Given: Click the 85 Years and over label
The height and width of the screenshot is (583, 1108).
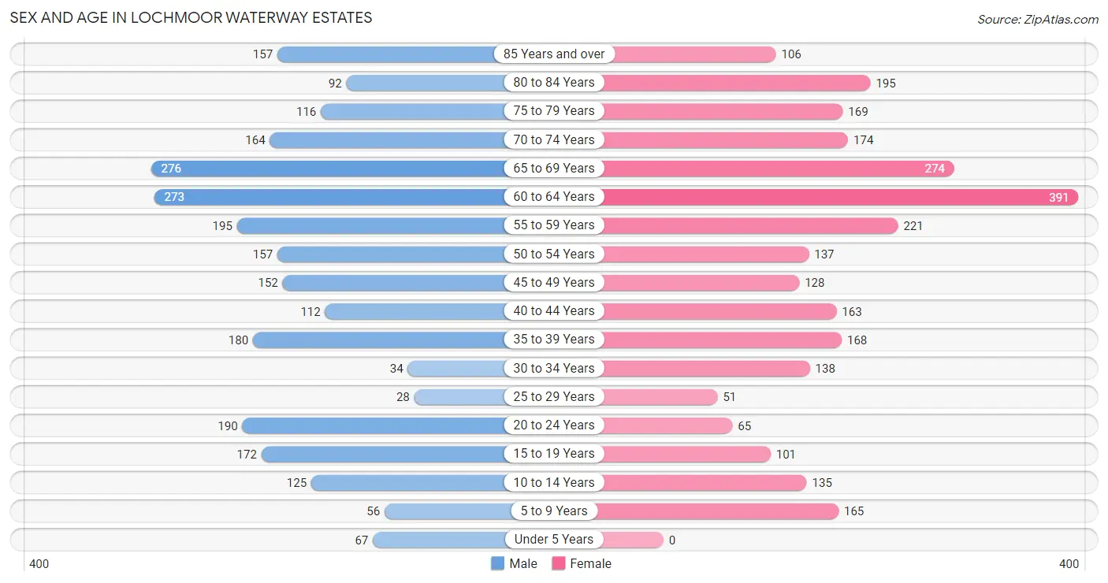Looking at the screenshot, I should 554,54.
